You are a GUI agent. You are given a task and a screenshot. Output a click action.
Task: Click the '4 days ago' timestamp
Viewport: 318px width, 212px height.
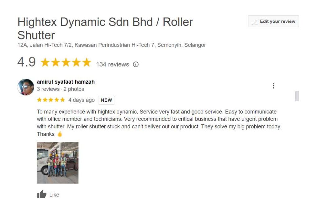pyautogui.click(x=82, y=100)
